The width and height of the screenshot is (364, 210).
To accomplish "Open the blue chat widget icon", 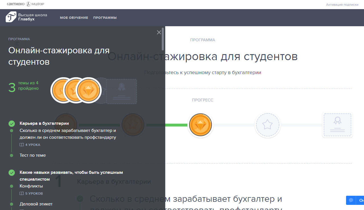I will 351,200.
